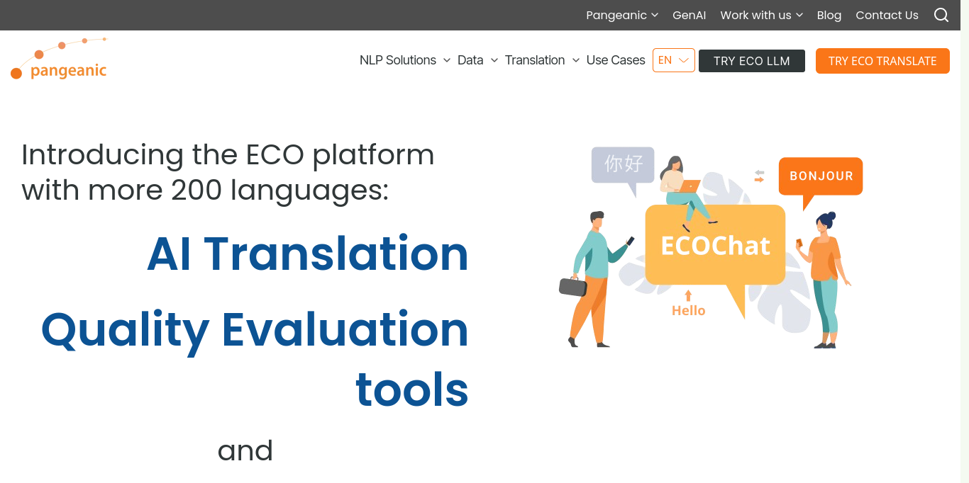Expand the NLP Solutions dropdown arrow
This screenshot has height=483, width=969.
[447, 60]
